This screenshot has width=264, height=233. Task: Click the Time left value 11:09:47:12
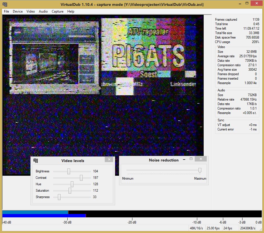(x=251, y=28)
